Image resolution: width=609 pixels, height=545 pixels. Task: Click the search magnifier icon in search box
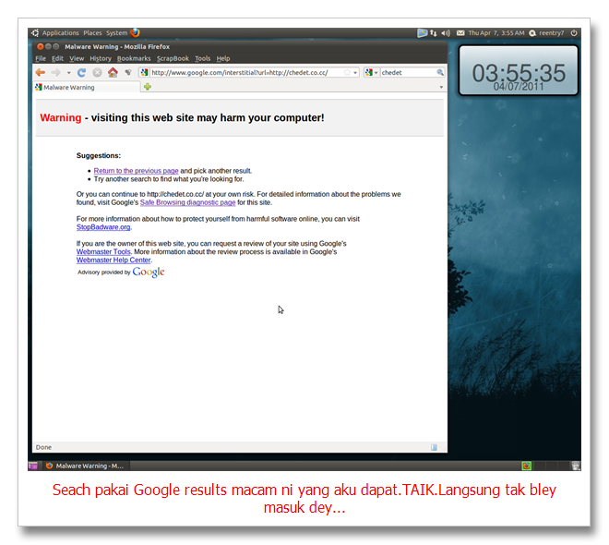[x=439, y=72]
